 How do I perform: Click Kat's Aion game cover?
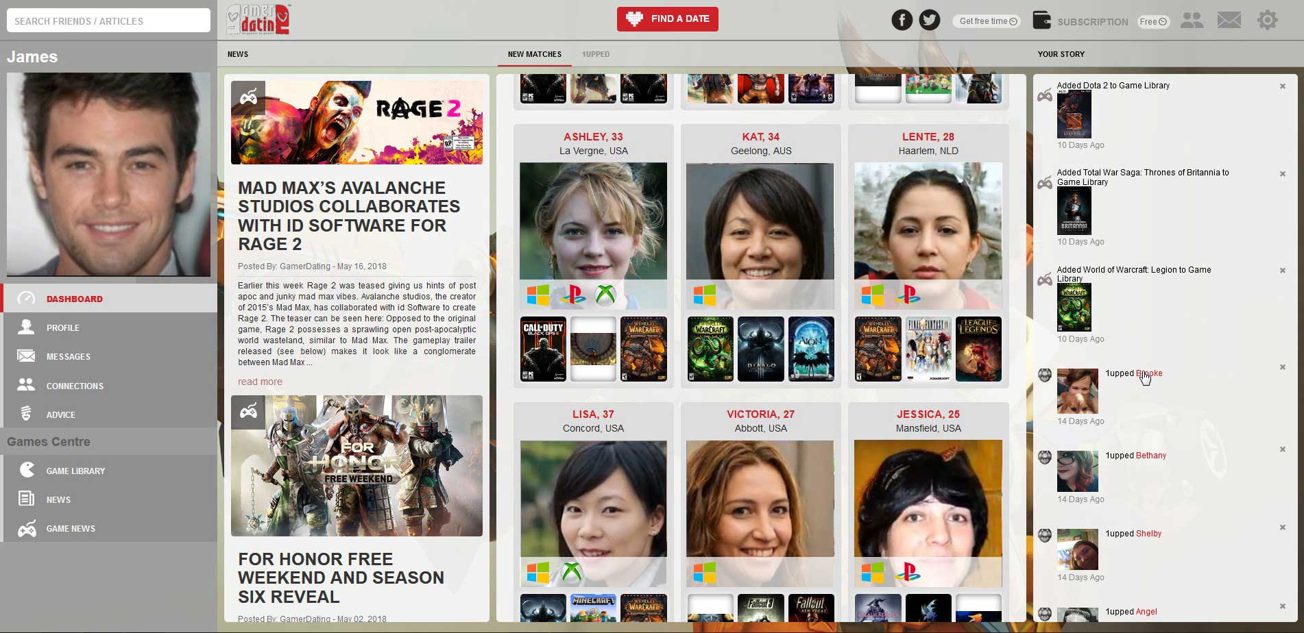point(811,349)
